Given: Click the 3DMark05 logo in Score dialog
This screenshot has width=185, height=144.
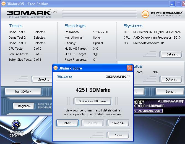Looking at the screenshot, I should tap(118, 76).
